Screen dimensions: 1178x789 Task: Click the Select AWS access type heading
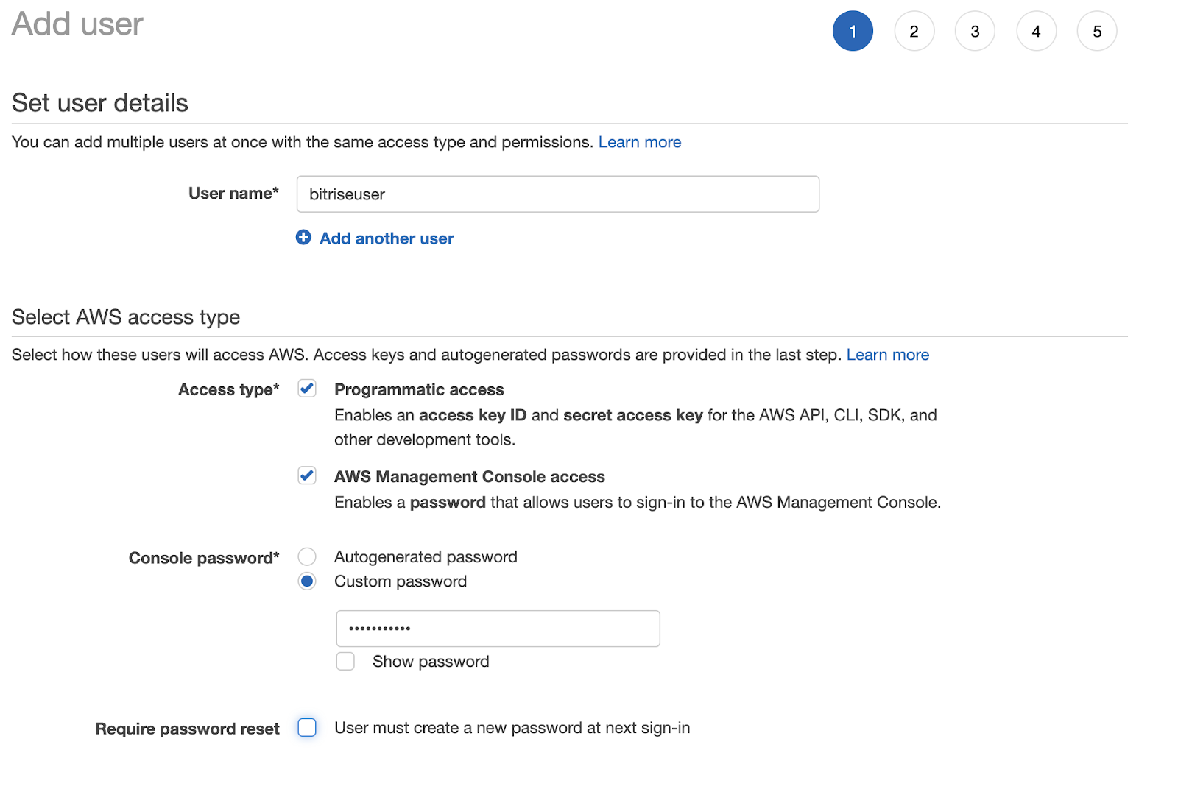(x=126, y=317)
